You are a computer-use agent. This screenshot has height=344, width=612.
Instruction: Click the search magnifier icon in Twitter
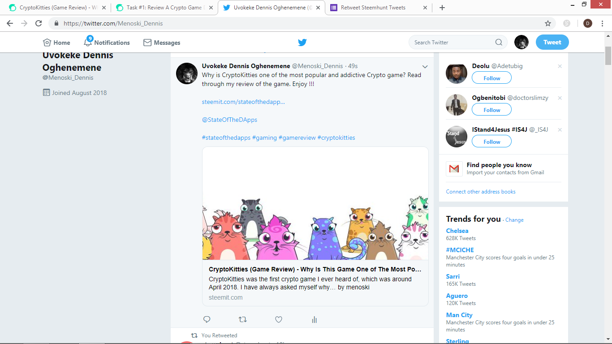[499, 43]
